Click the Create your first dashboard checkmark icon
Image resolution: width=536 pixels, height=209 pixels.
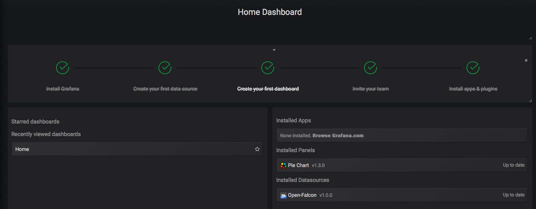click(268, 67)
